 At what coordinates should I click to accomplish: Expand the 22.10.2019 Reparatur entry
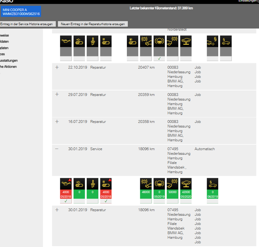tap(57, 67)
